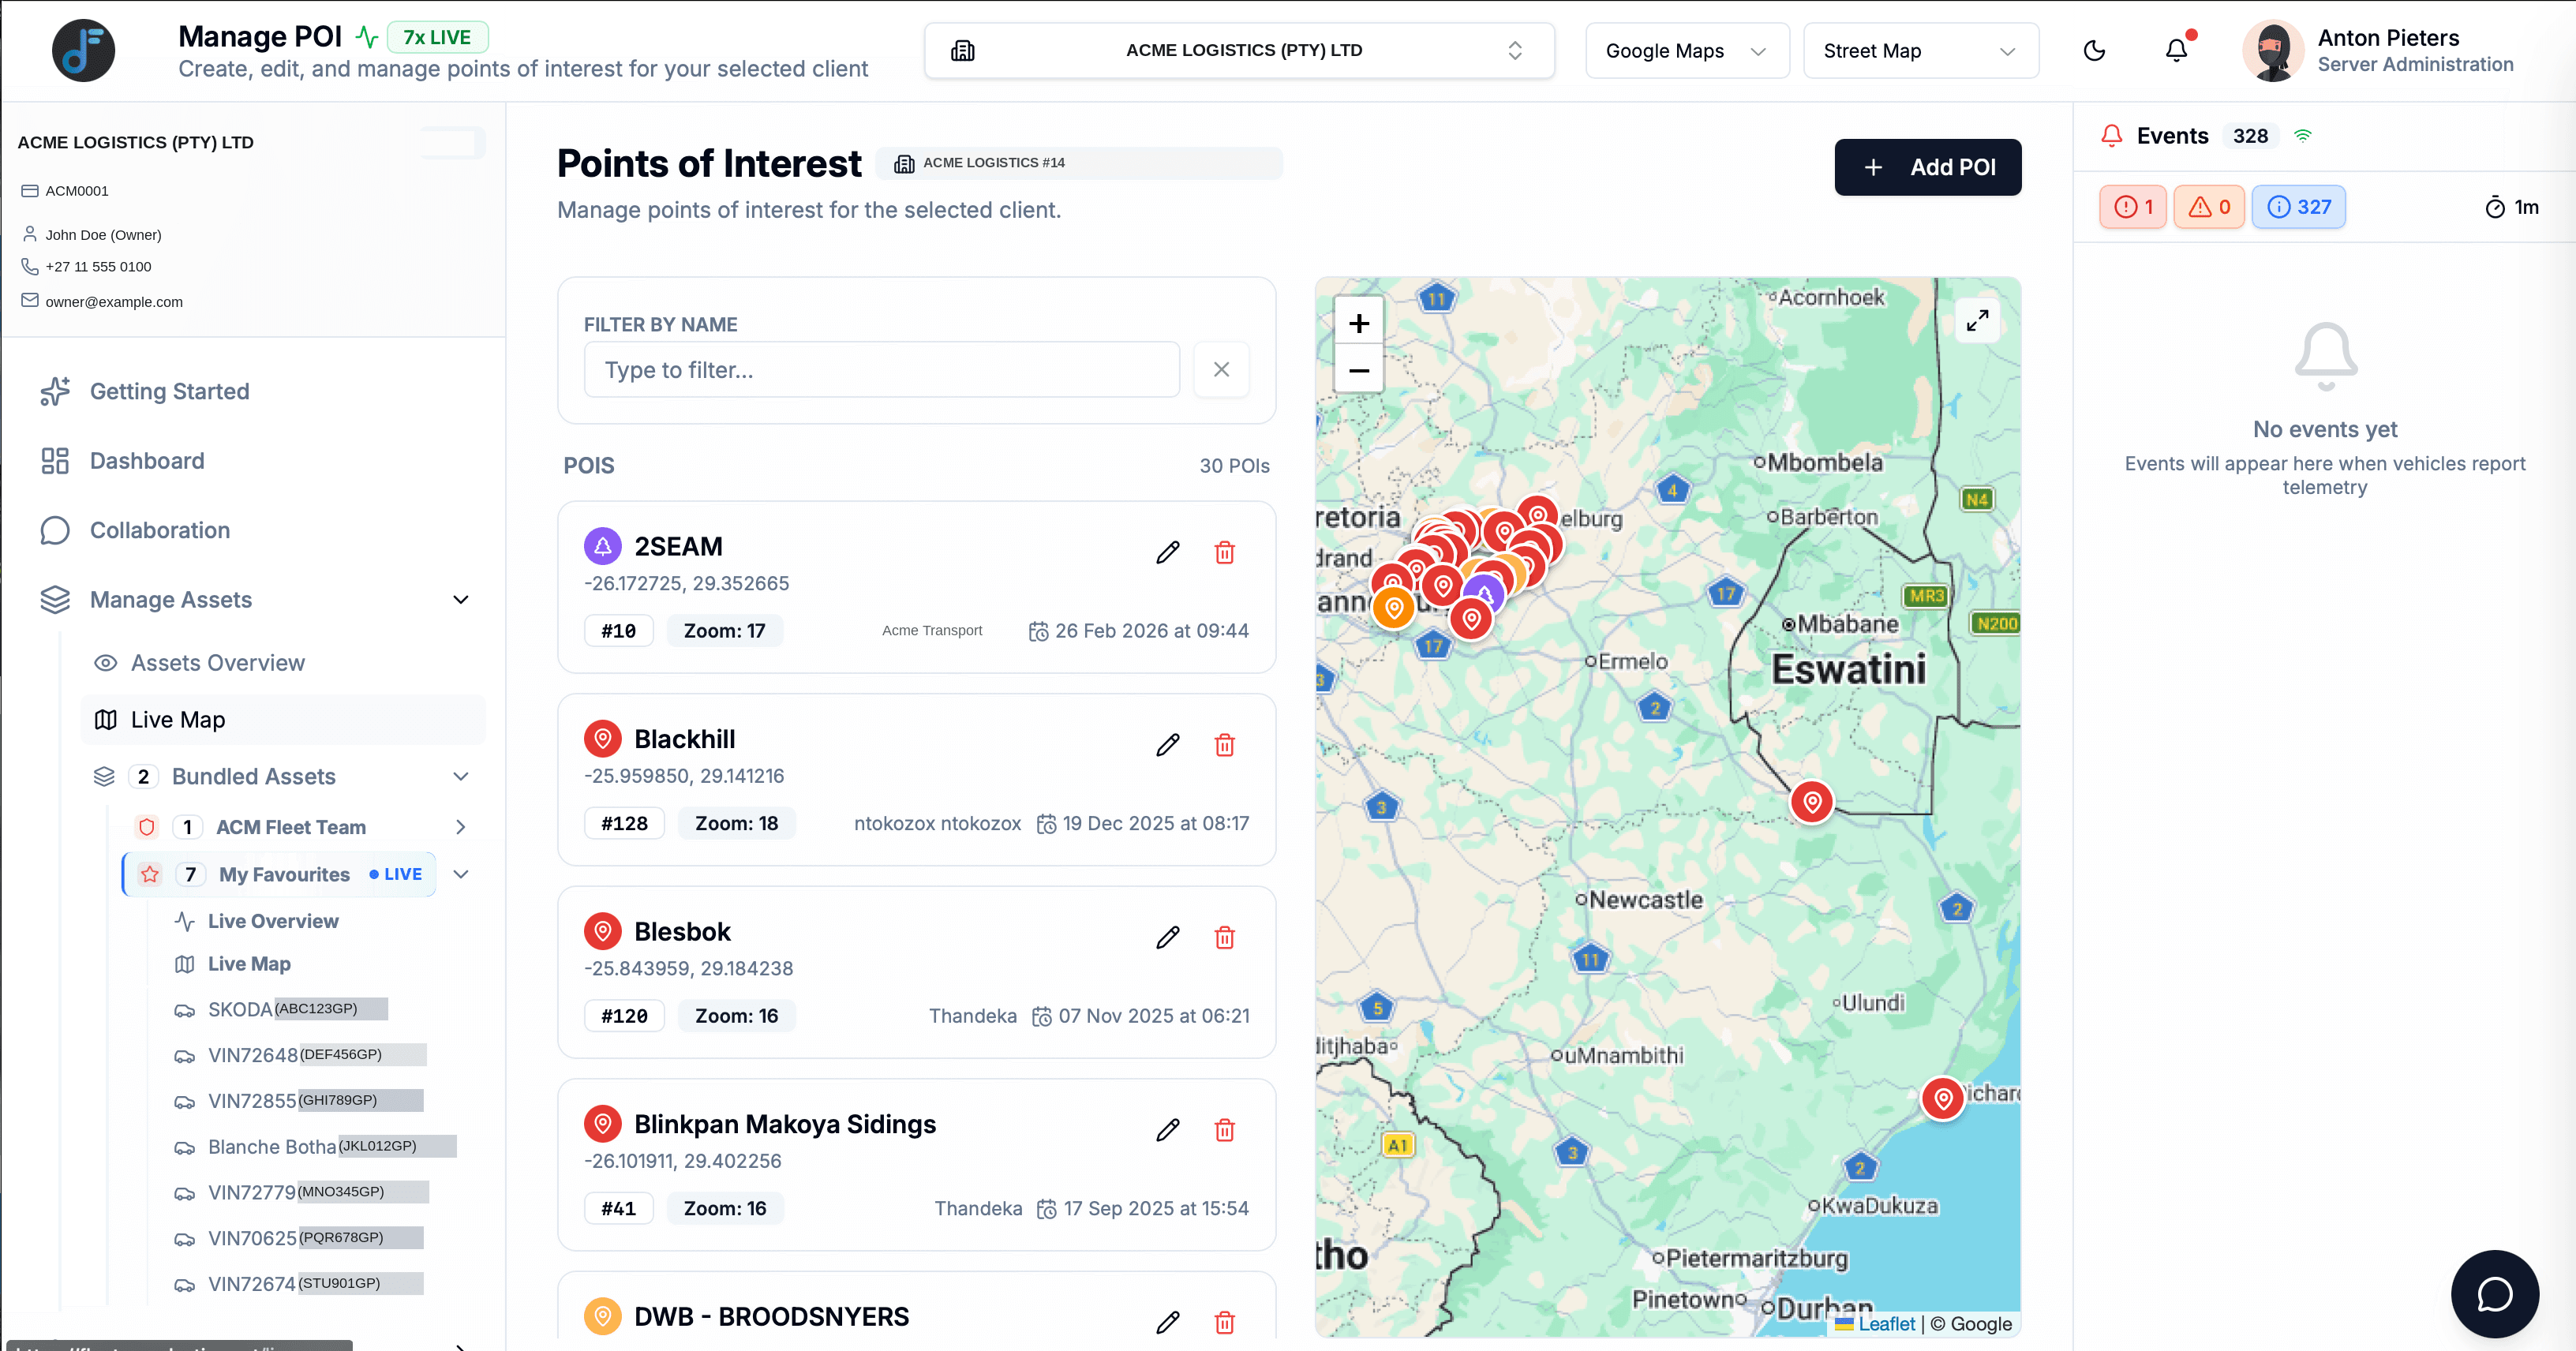
Task: Open Live Map under Manage Assets
Action: (283, 720)
